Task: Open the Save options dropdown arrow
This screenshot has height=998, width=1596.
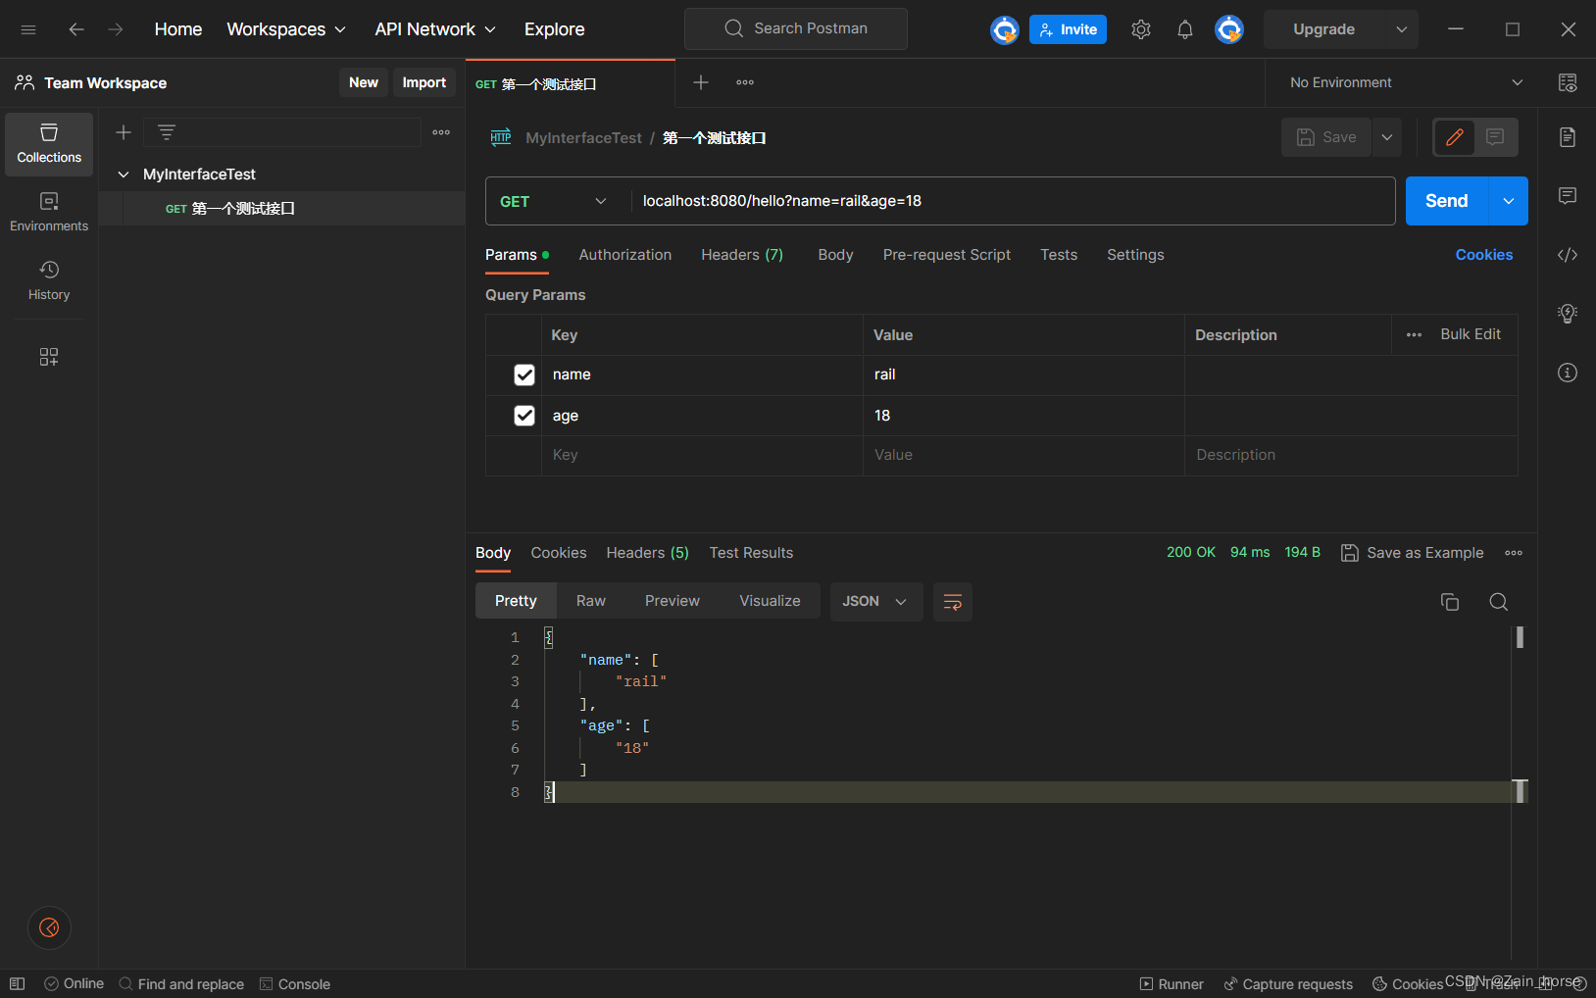Action: pos(1387,137)
